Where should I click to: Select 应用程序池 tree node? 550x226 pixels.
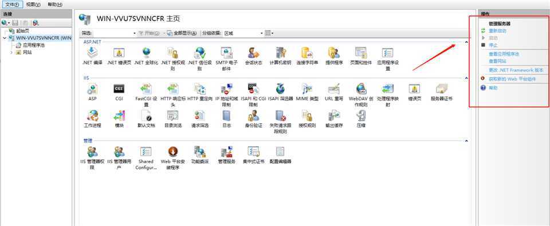[x=34, y=45]
